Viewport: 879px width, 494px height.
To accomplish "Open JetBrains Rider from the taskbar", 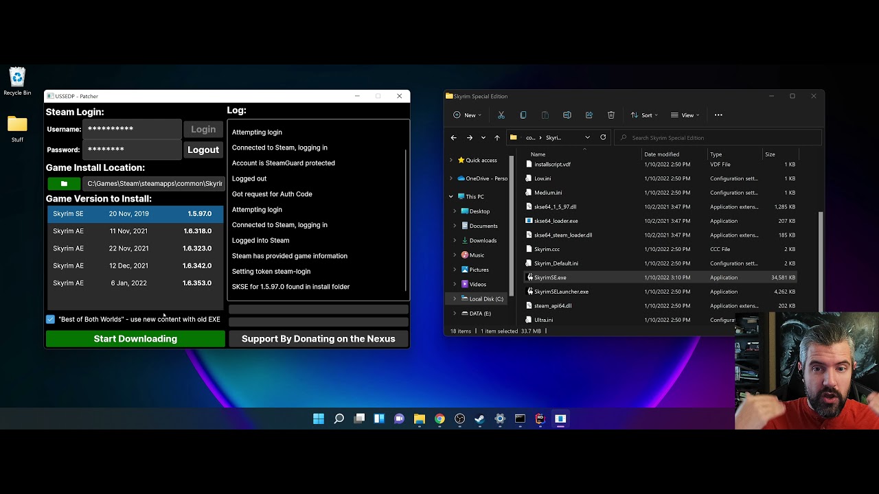I will (x=540, y=419).
